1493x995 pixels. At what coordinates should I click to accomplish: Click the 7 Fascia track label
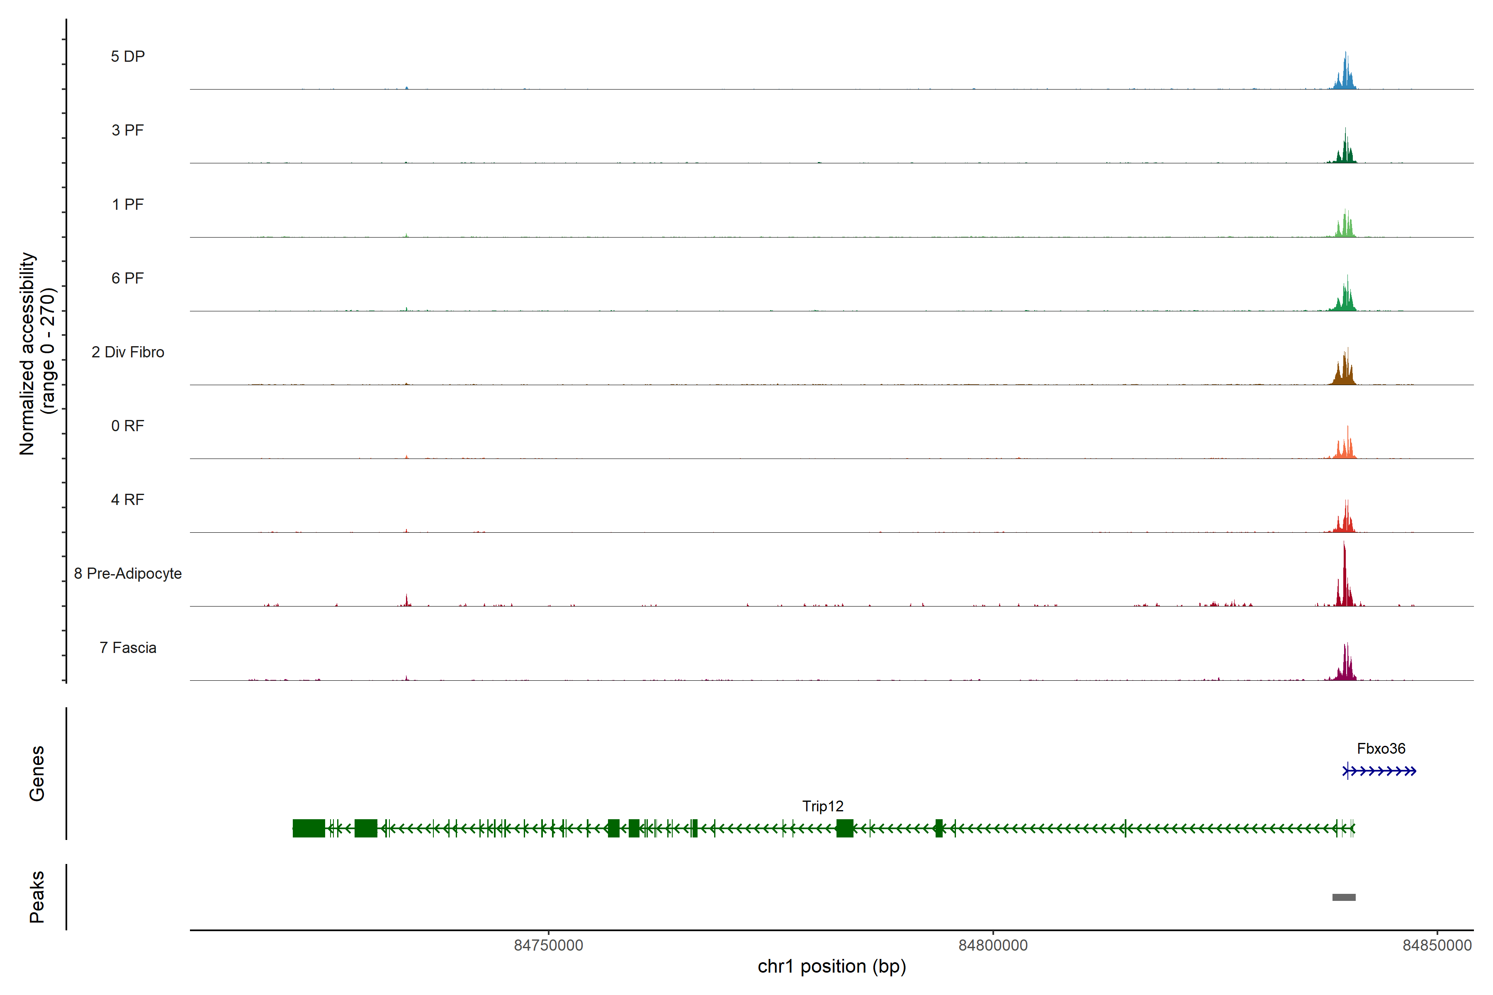(x=128, y=647)
